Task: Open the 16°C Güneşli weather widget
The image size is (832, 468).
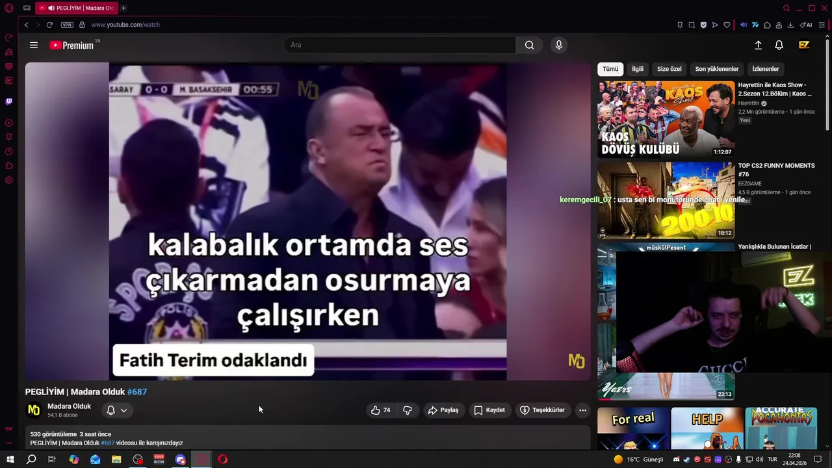Action: point(638,460)
